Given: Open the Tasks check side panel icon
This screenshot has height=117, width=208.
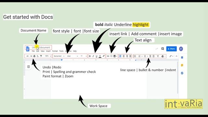Looking at the screenshot, I should click(182, 73).
